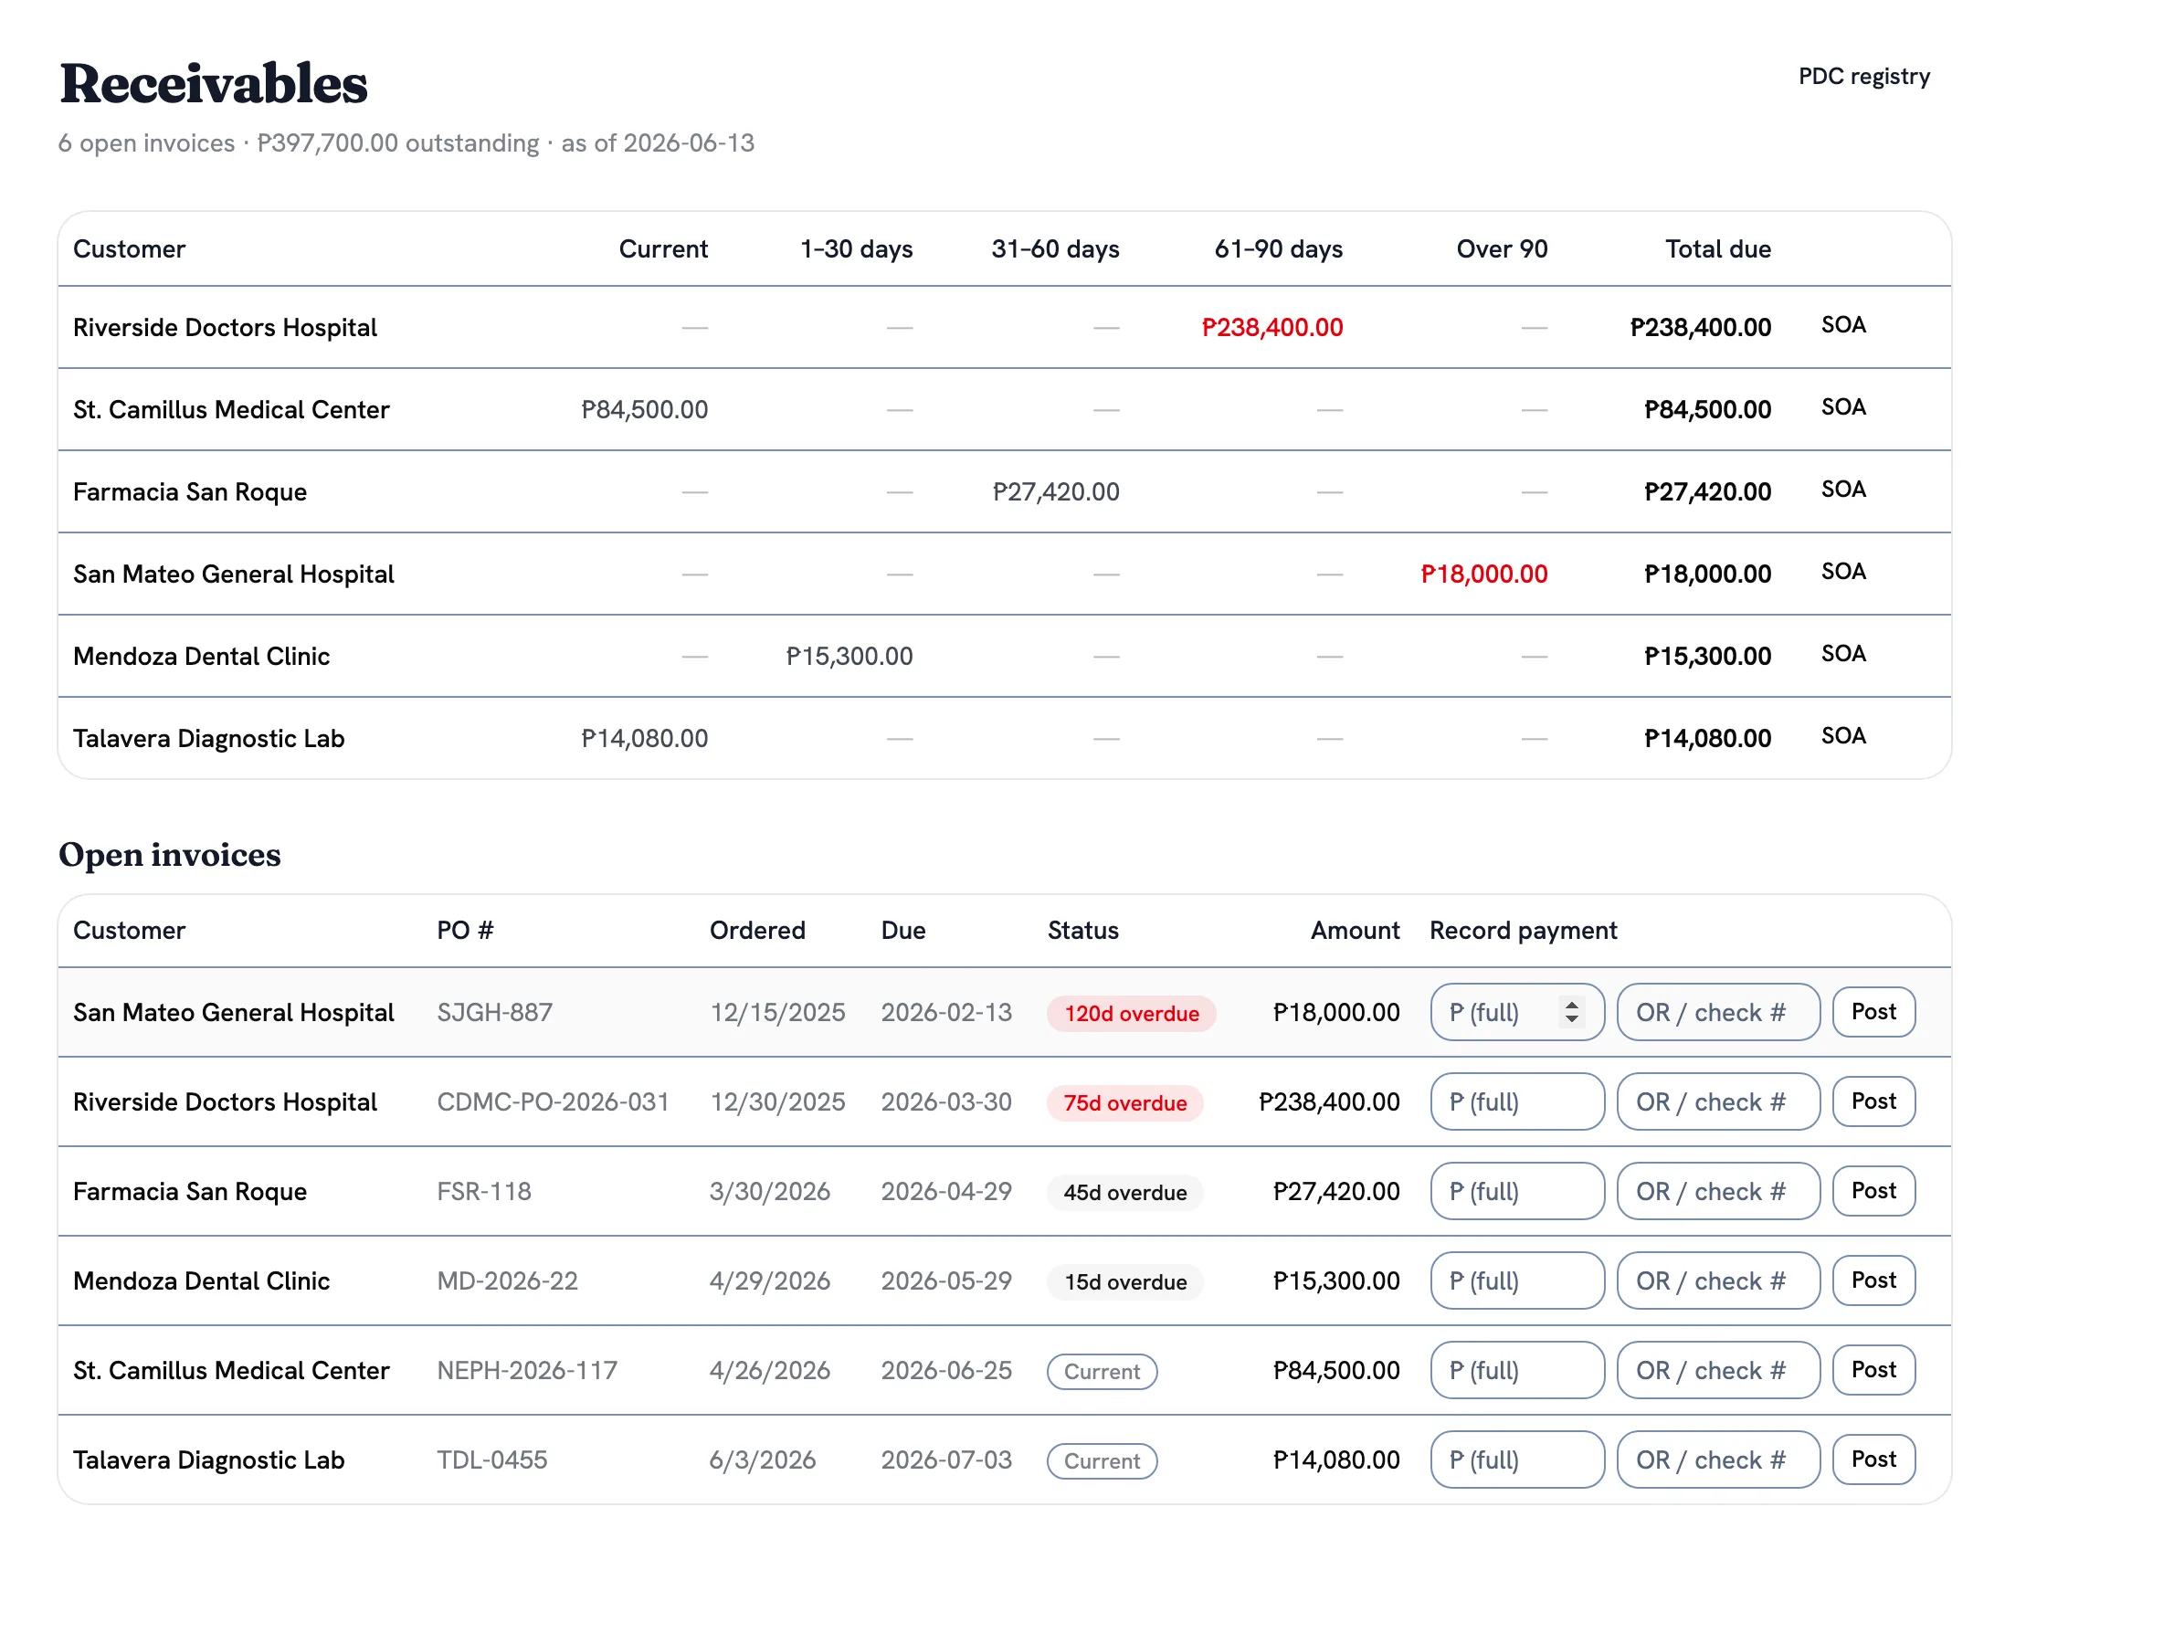Click ₱27,420.00 in 31-60 days column
The image size is (2163, 1644).
point(1055,491)
